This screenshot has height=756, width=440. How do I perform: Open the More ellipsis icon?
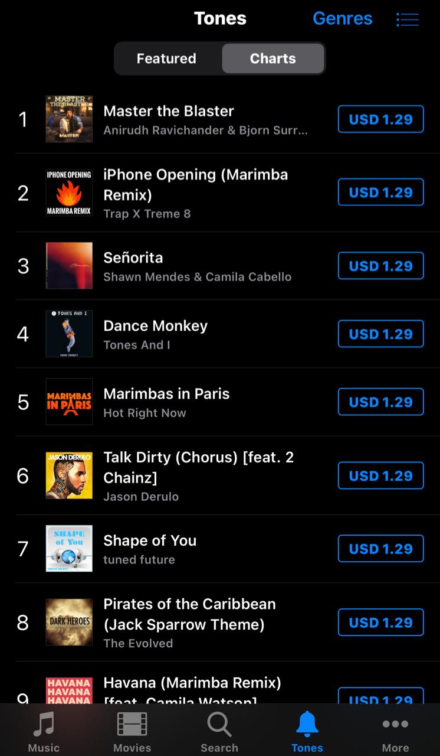pyautogui.click(x=395, y=724)
